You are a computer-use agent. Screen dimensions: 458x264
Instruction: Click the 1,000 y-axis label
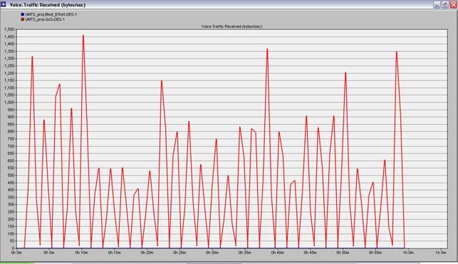click(x=9, y=103)
